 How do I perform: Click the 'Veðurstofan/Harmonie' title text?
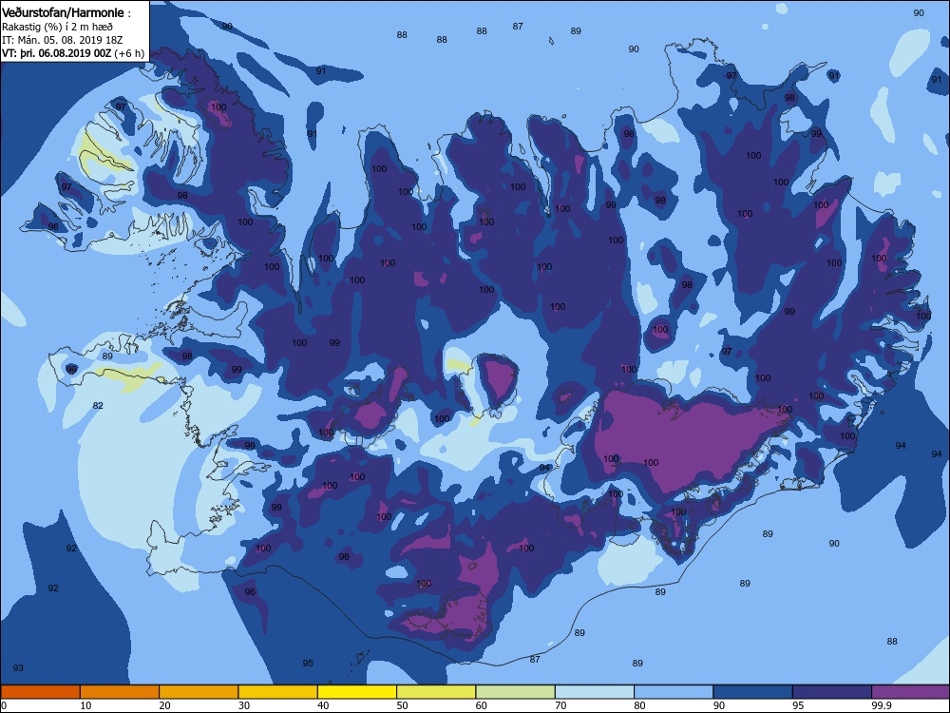point(63,12)
